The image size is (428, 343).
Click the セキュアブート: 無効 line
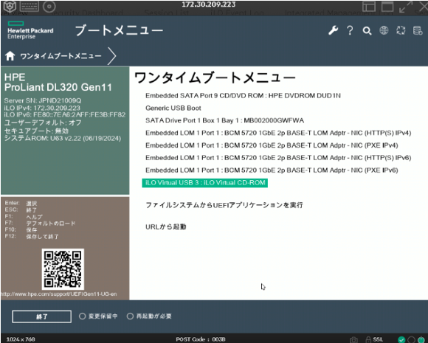[36, 131]
